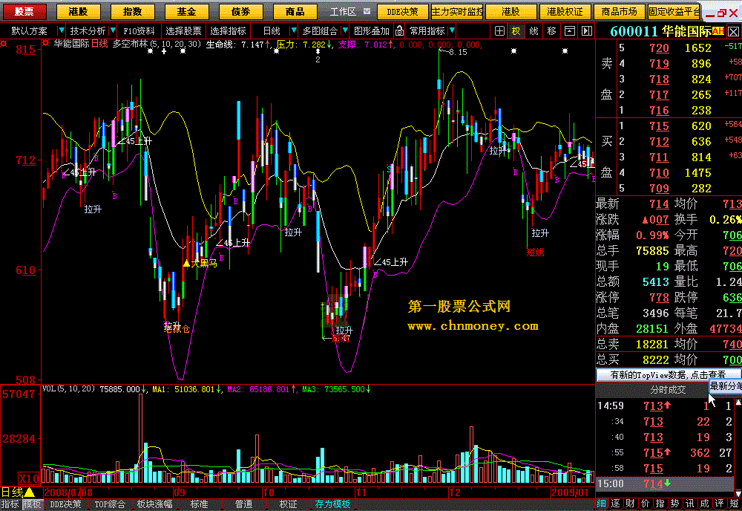Select the 权证 template tab
742x511 pixels.
click(288, 504)
